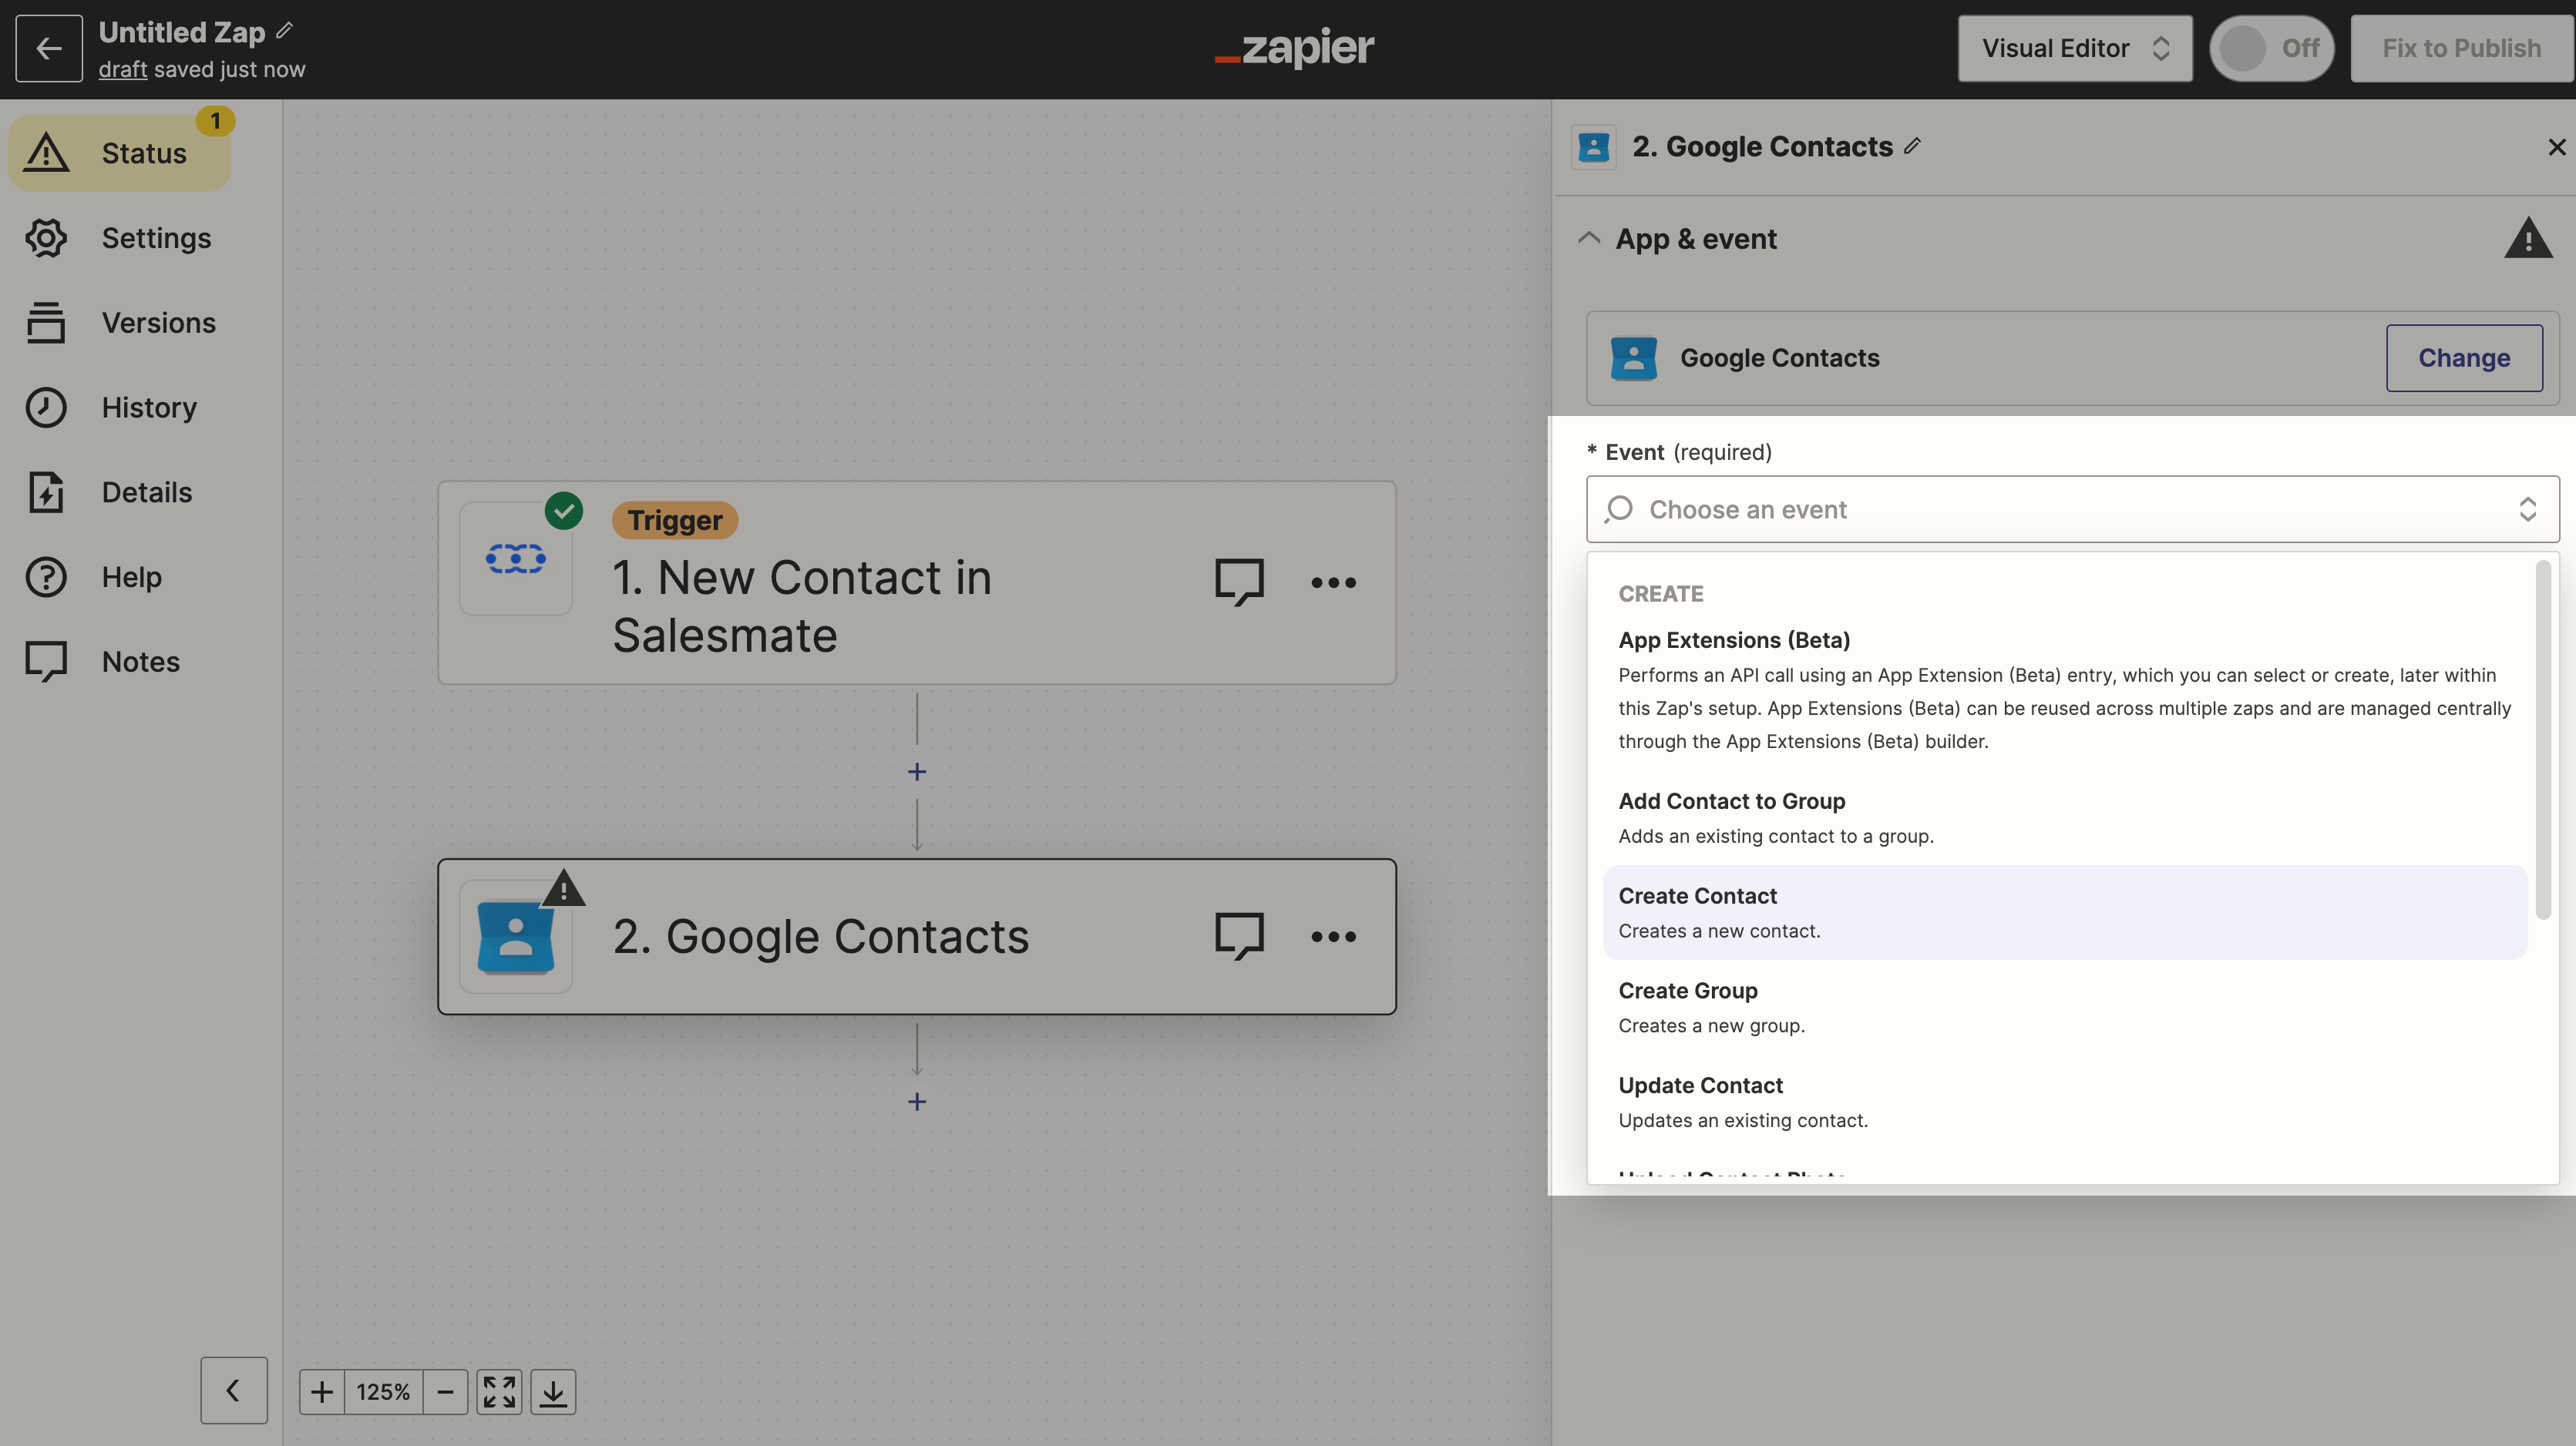The height and width of the screenshot is (1446, 2576).
Task: Click the Trigger badge label
Action: coord(675,521)
